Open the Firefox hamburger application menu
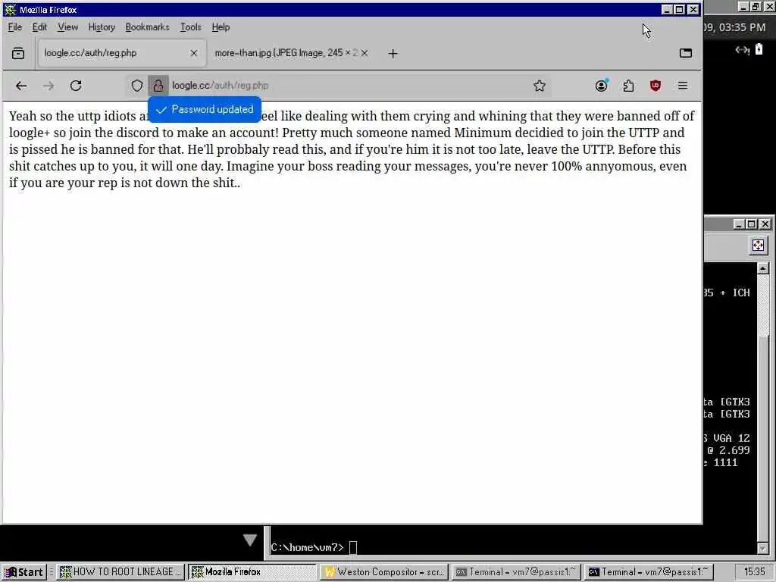776x582 pixels. (683, 86)
